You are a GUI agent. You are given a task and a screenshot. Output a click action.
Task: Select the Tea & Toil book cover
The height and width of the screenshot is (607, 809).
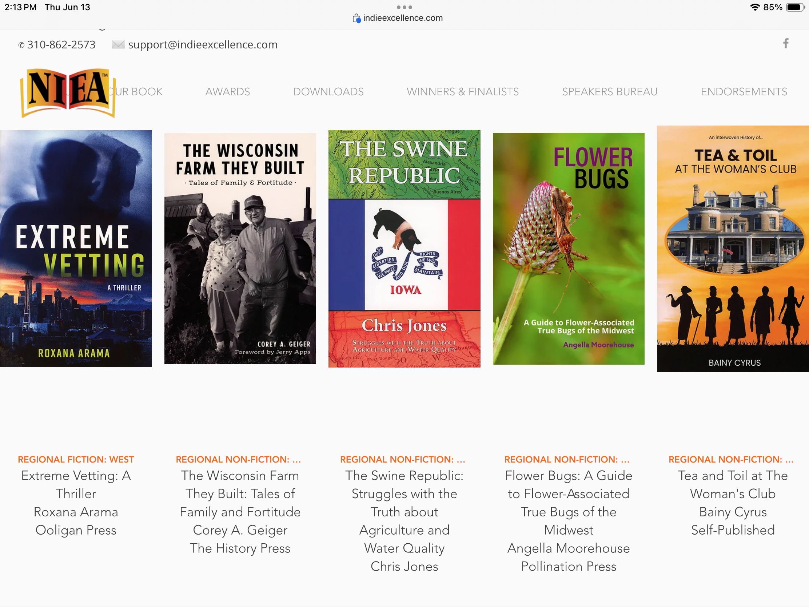click(733, 249)
